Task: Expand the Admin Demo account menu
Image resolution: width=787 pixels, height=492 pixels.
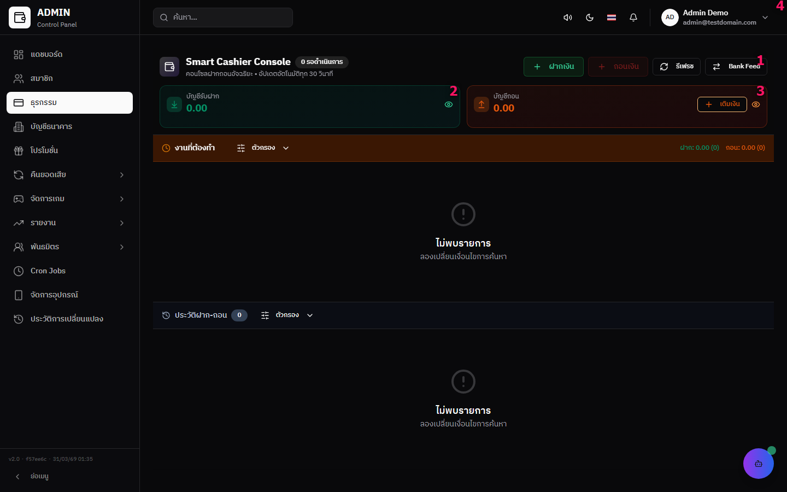Action: click(765, 17)
